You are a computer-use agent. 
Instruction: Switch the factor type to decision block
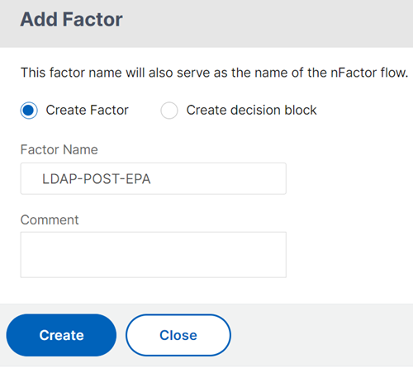(169, 111)
